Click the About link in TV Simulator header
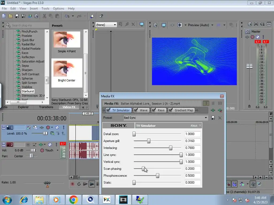The width and height of the screenshot is (274, 205). click(x=194, y=125)
